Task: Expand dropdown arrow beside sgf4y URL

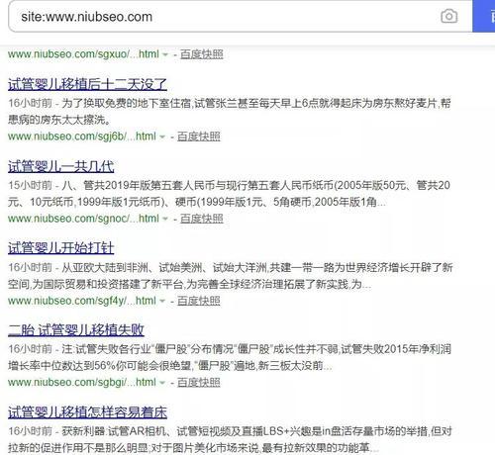Action: coord(162,301)
